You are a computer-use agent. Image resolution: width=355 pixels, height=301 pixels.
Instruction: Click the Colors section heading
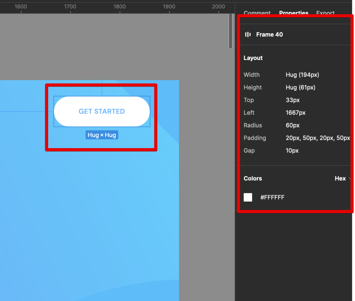[253, 179]
